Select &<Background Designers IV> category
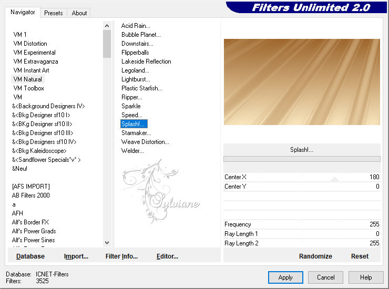The height and width of the screenshot is (289, 389). tap(48, 106)
